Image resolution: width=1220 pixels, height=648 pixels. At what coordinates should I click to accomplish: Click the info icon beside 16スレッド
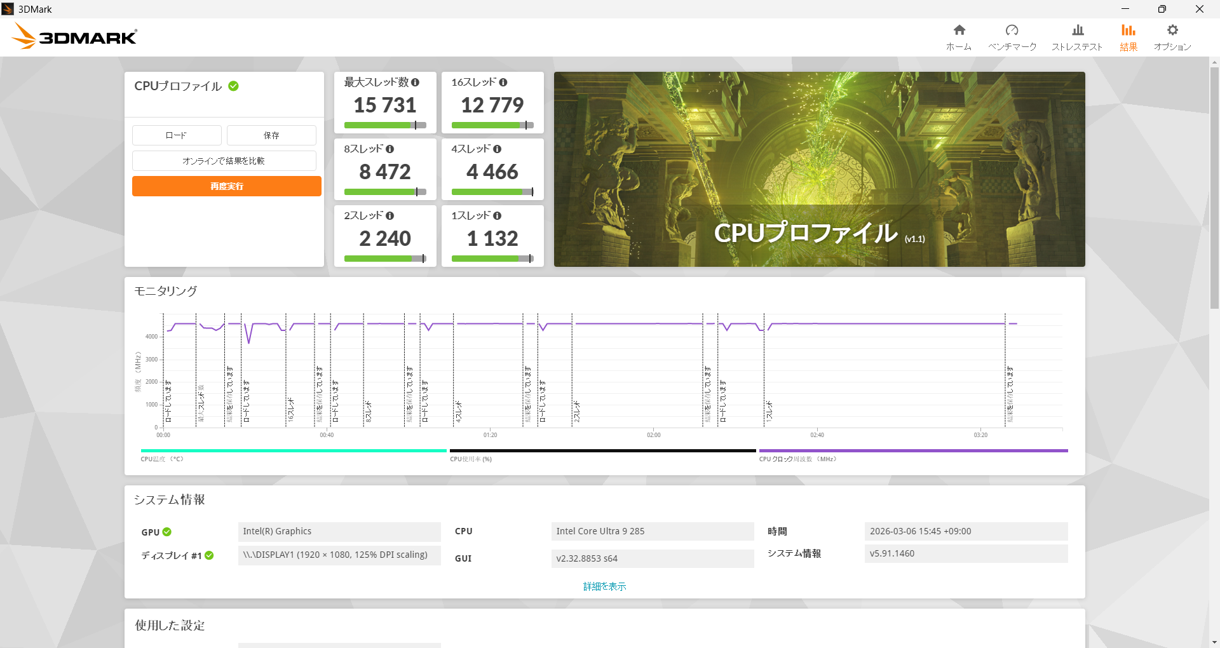(503, 83)
